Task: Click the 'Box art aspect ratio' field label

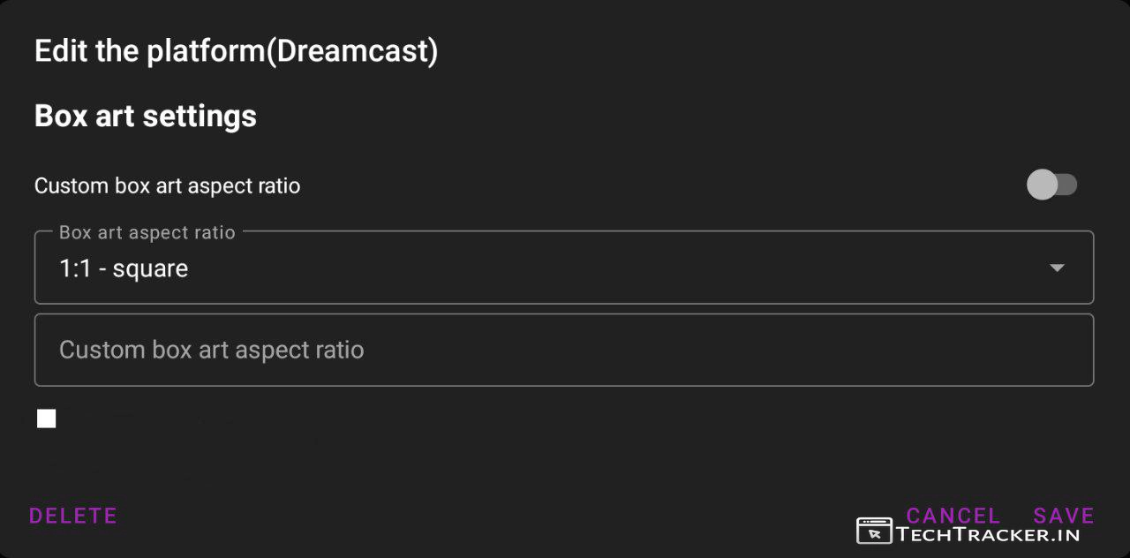Action: click(x=147, y=233)
